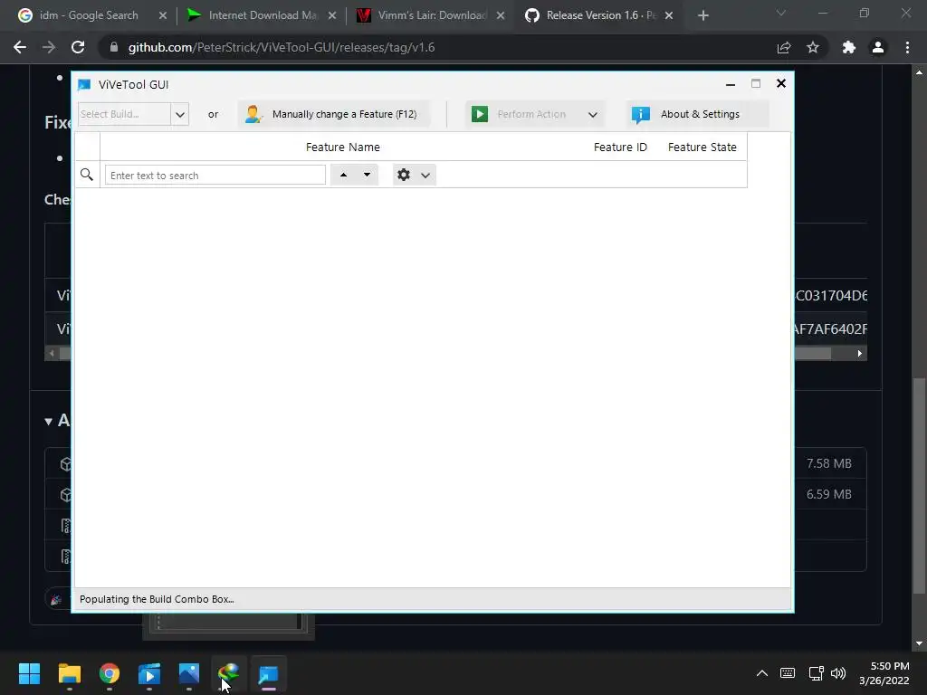Click the ViVeTool GUI taskbar icon

[x=268, y=673]
